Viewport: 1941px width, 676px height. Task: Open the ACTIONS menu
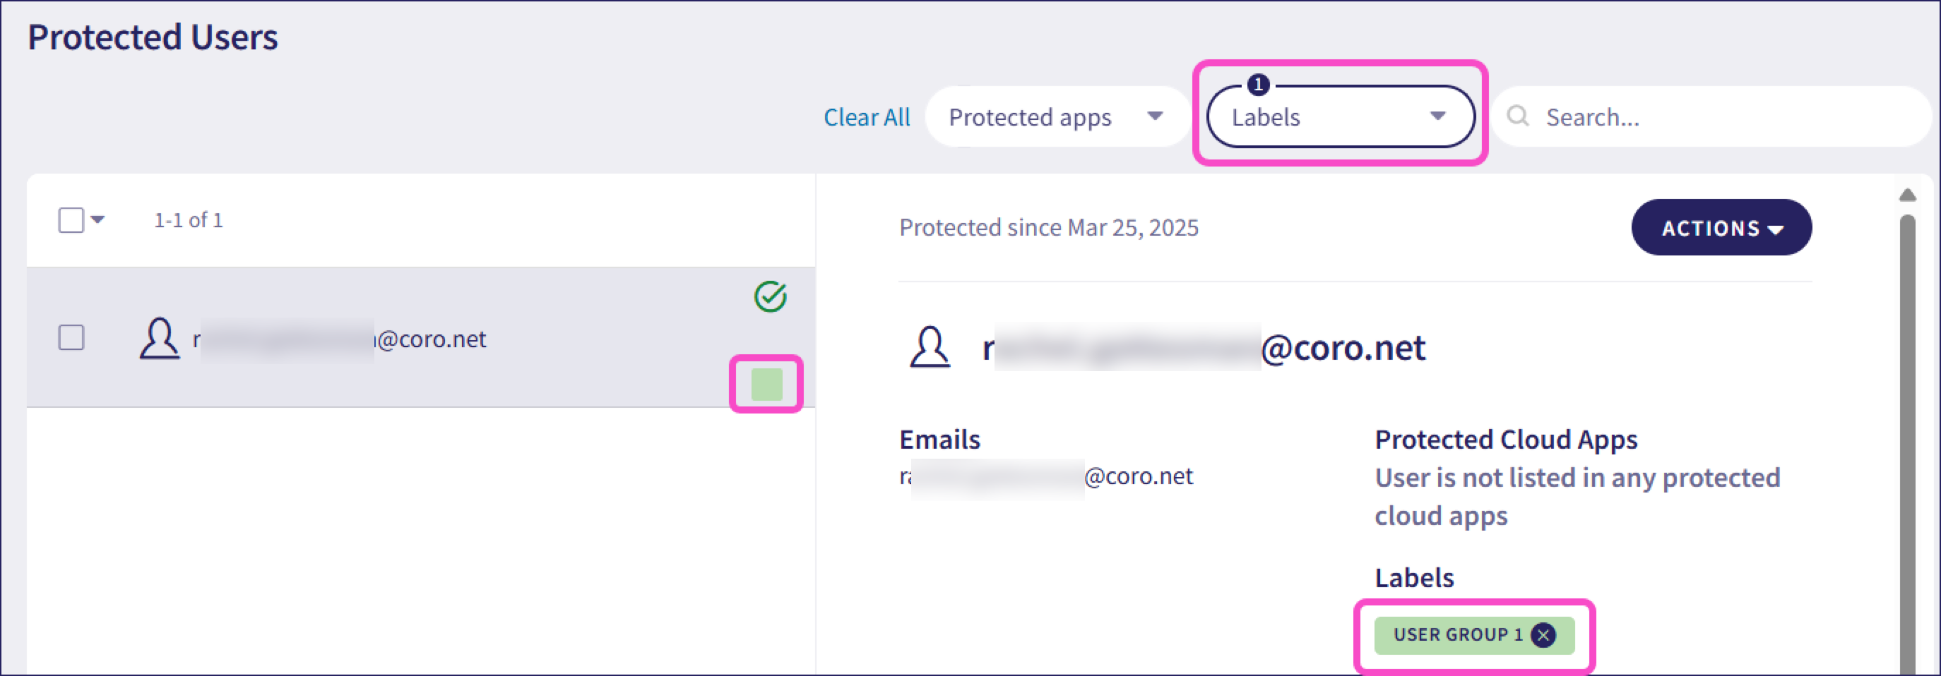click(1722, 227)
